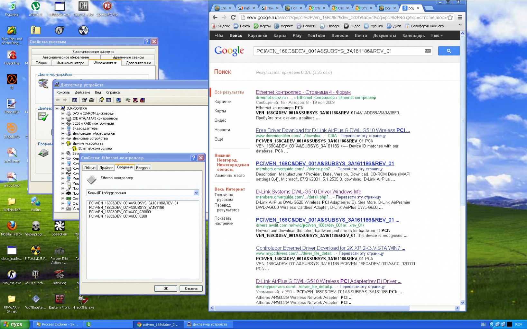Click the Uninstall device red-X toolbar icon

135,100
